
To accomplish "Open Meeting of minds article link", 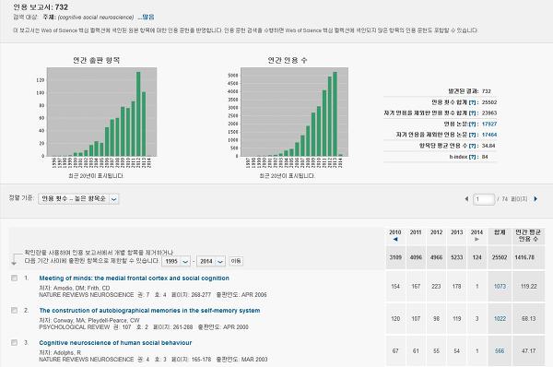I will [134, 278].
